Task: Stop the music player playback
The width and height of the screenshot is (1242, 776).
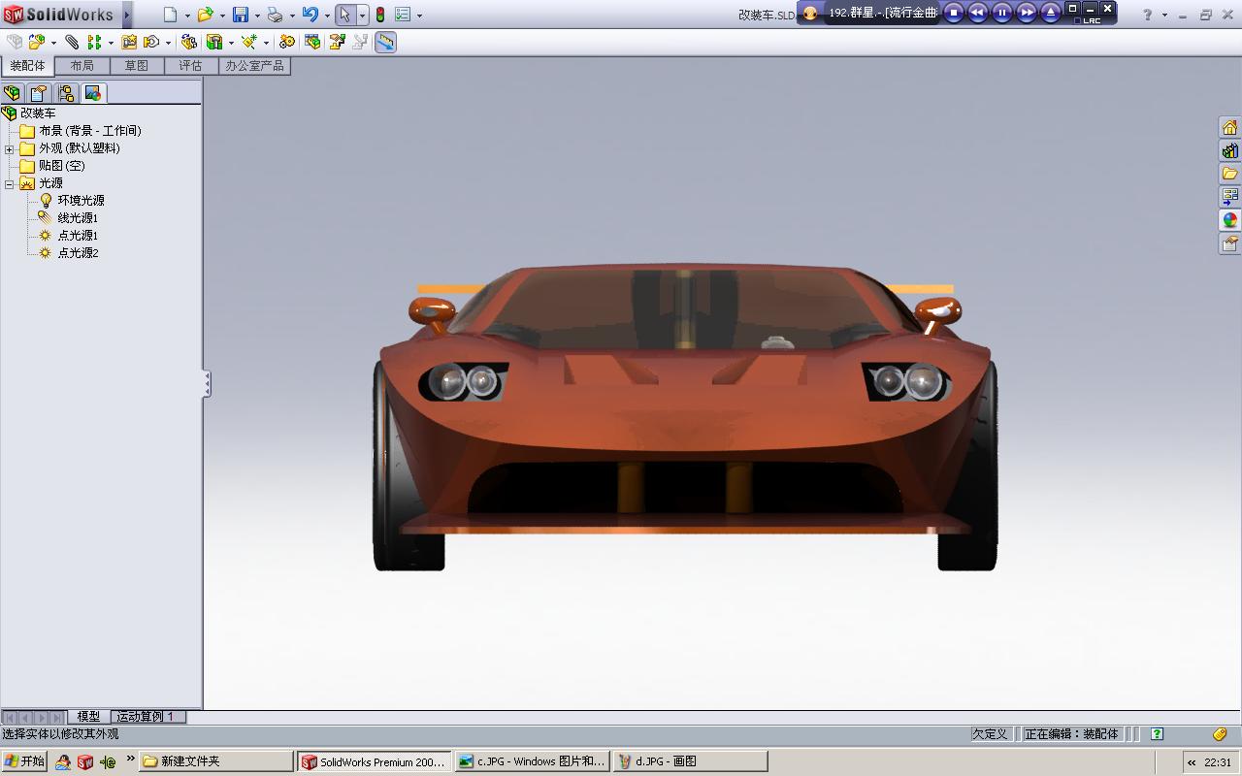Action: tap(954, 13)
